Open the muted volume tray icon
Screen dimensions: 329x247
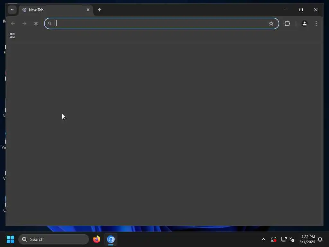pos(292,239)
